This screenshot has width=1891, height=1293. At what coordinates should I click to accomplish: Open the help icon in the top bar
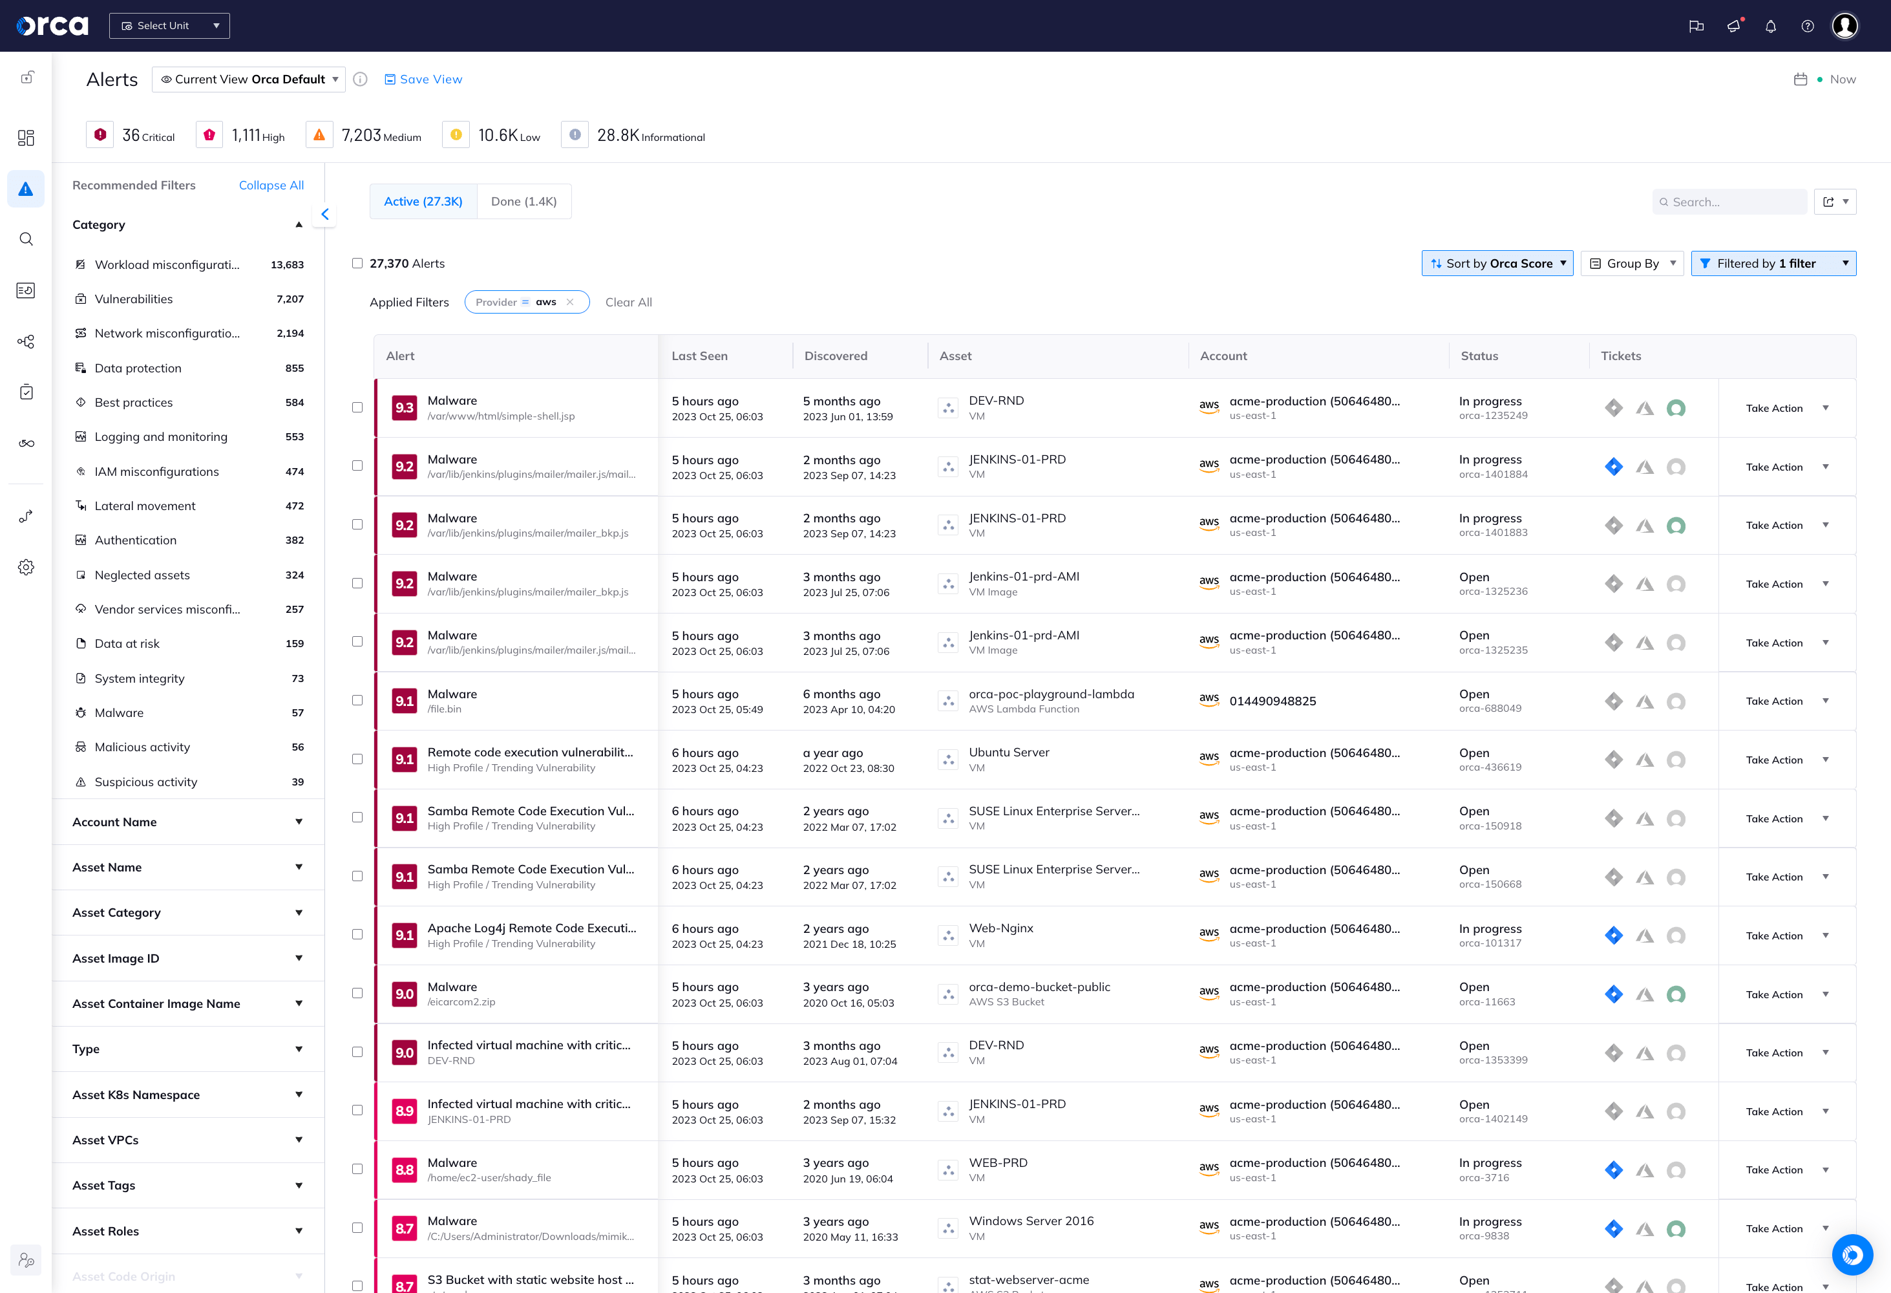point(1808,25)
